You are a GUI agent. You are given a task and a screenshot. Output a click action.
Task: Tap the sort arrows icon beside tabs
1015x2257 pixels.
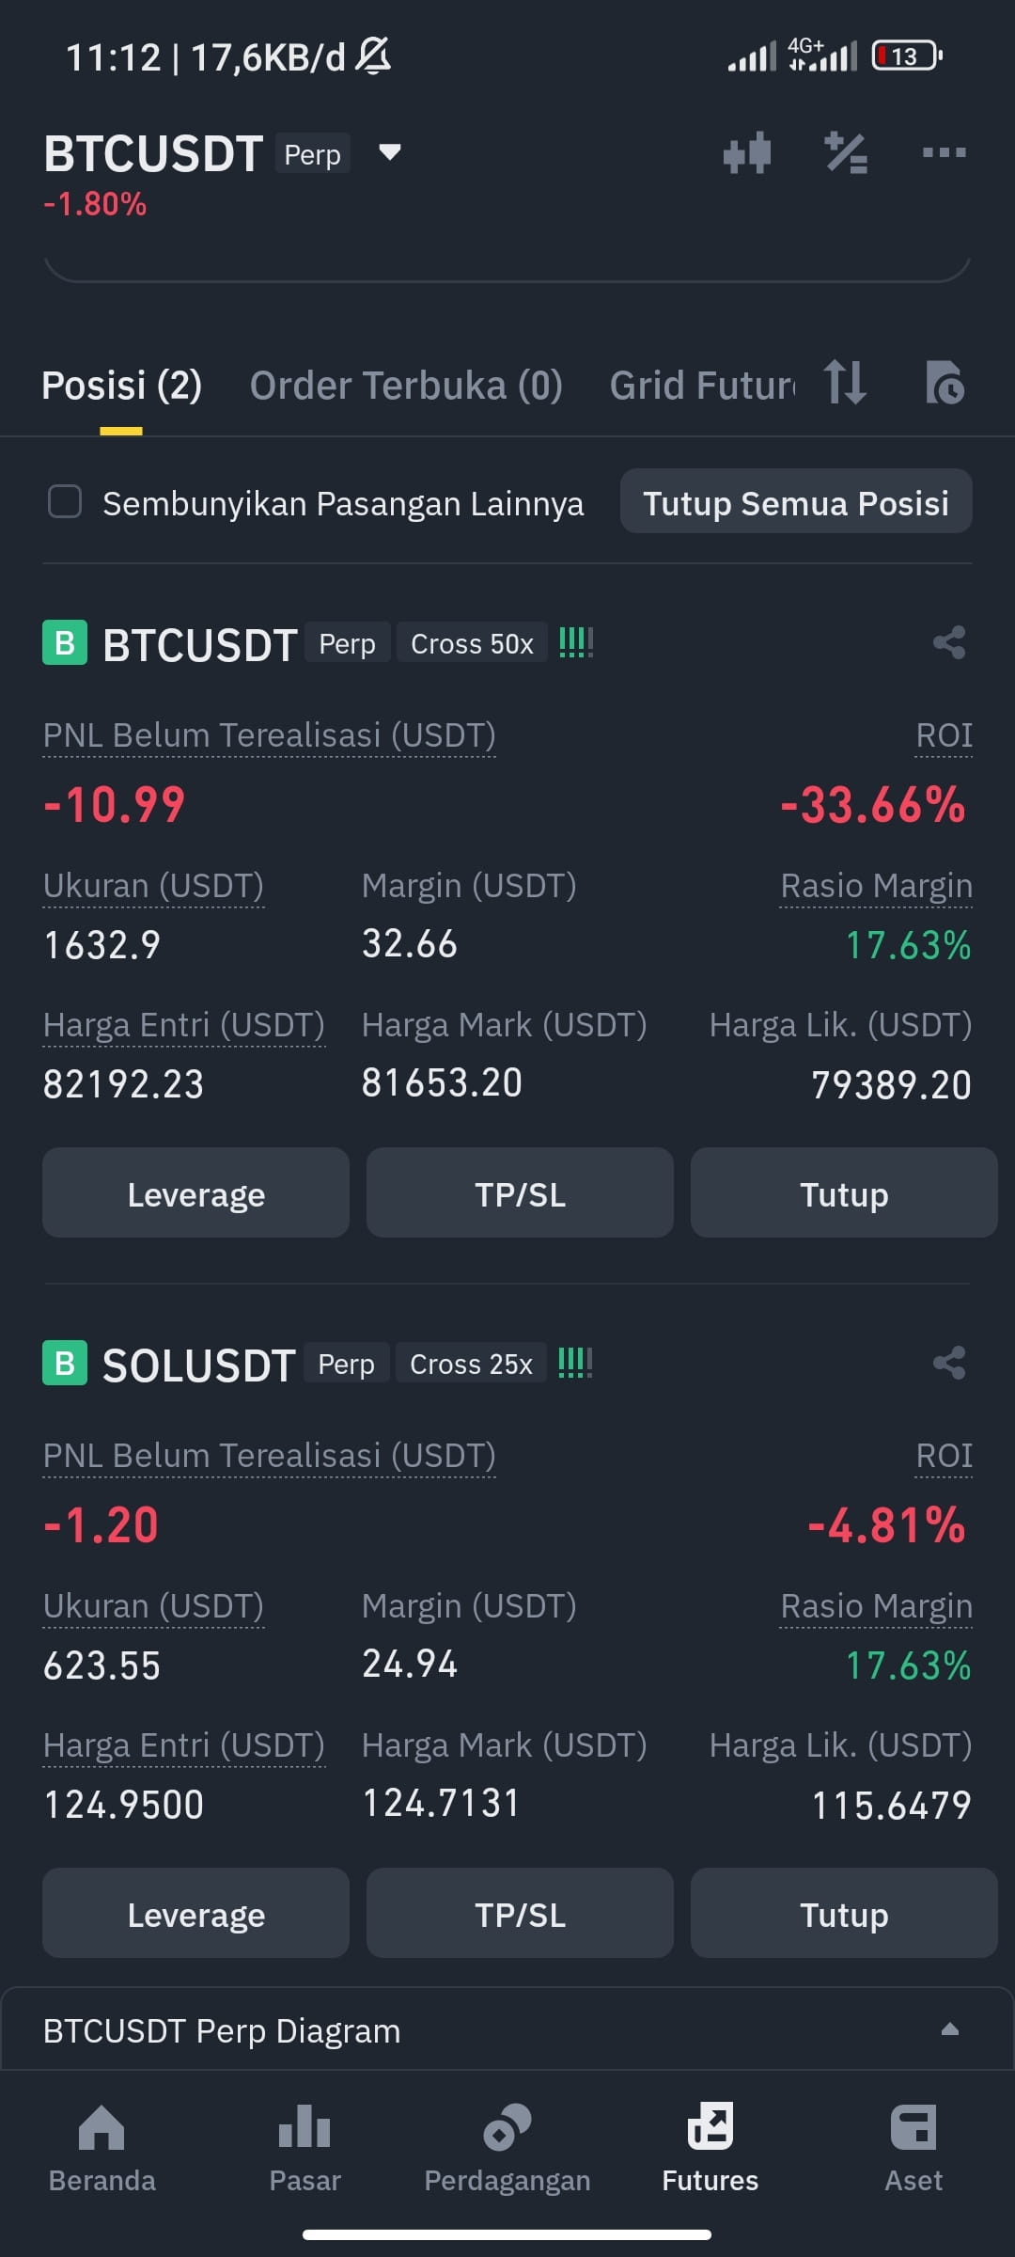pos(844,383)
